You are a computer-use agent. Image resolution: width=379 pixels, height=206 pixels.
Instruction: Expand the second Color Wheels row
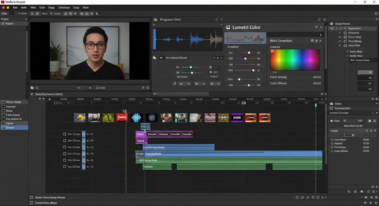[295, 83]
